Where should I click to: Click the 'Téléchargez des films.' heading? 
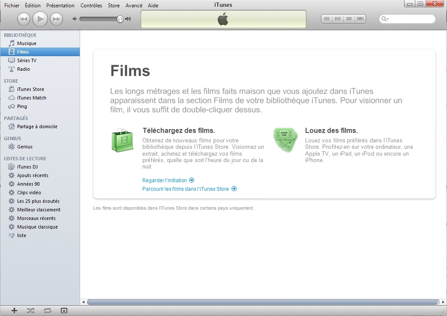click(179, 131)
